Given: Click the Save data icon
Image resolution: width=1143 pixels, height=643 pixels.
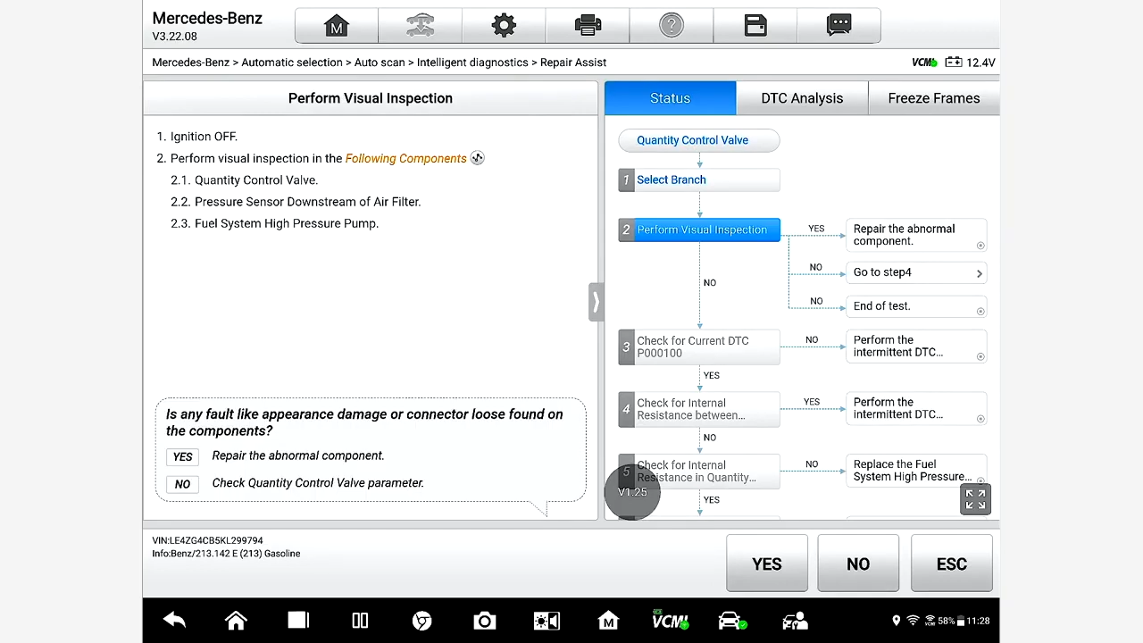Looking at the screenshot, I should (x=755, y=26).
